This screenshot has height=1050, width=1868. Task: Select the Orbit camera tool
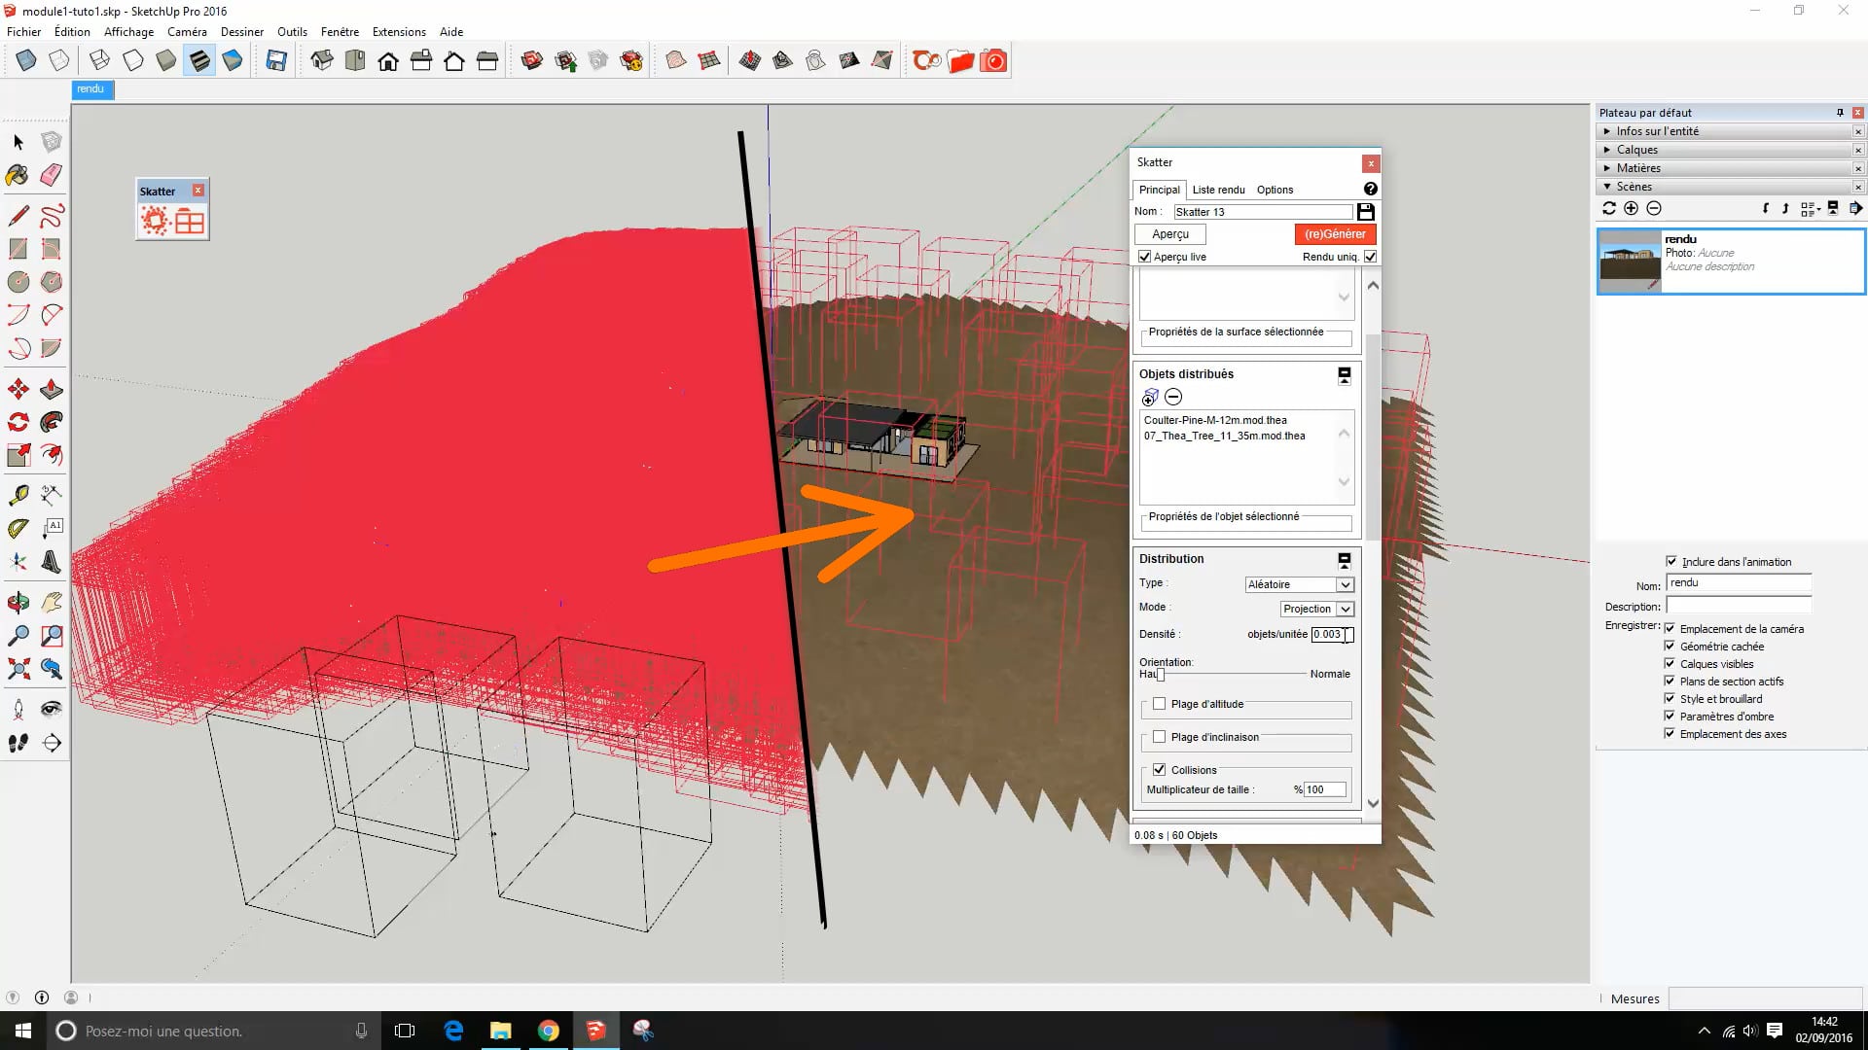tap(18, 603)
